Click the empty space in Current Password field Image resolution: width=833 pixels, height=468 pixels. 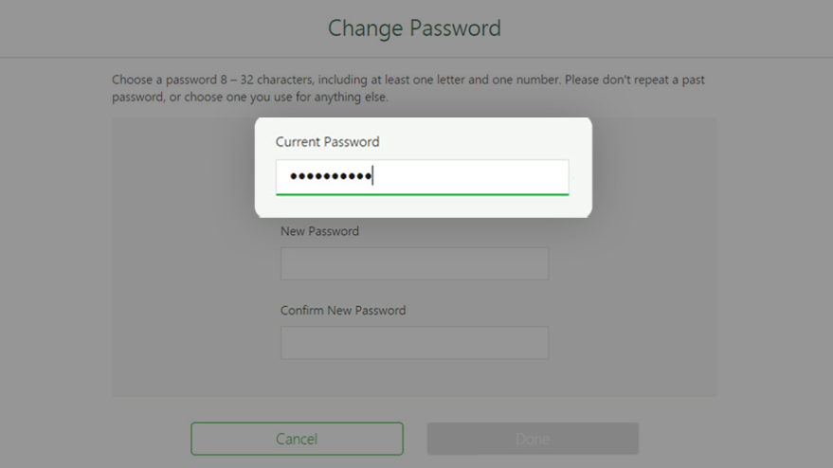tap(473, 176)
